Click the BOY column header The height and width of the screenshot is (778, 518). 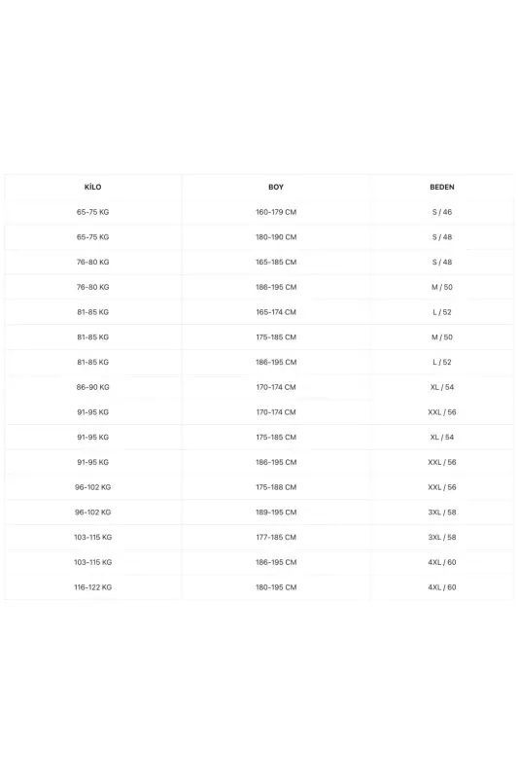click(x=276, y=187)
